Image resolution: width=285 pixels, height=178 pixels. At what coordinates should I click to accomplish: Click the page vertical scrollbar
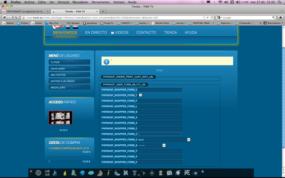click(283, 98)
